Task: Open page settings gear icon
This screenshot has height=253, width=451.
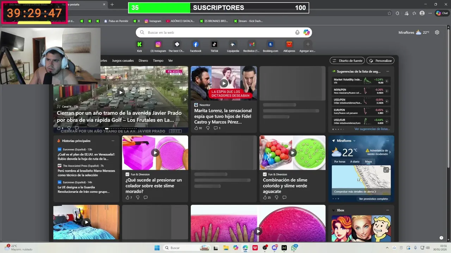Action: pos(437,32)
